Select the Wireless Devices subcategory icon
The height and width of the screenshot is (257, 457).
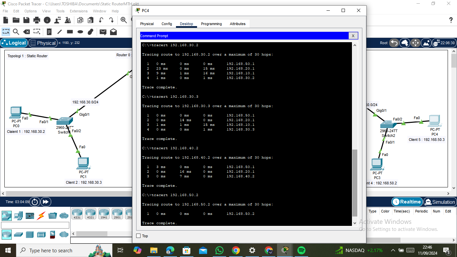[x=41, y=234]
